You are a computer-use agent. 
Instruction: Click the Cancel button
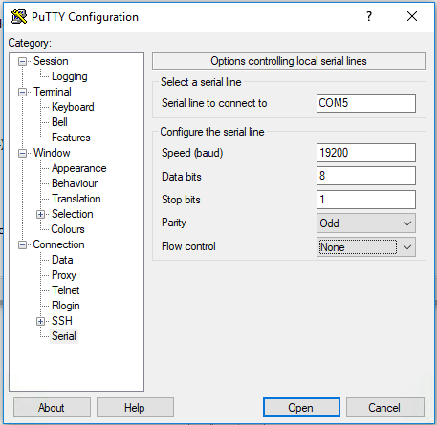[385, 407]
